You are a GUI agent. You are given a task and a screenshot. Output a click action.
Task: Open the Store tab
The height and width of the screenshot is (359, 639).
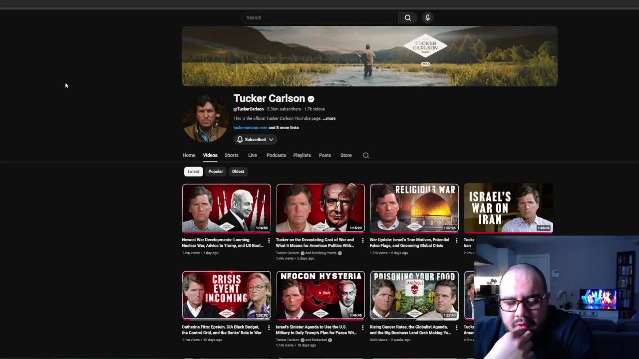pyautogui.click(x=346, y=155)
